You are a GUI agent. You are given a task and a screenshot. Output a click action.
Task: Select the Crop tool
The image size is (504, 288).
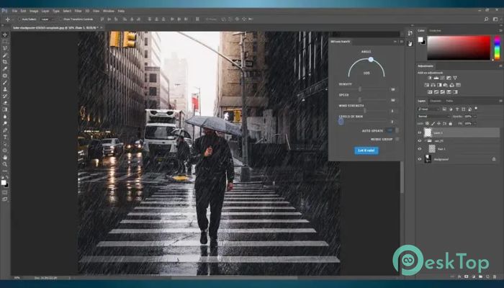click(x=5, y=62)
